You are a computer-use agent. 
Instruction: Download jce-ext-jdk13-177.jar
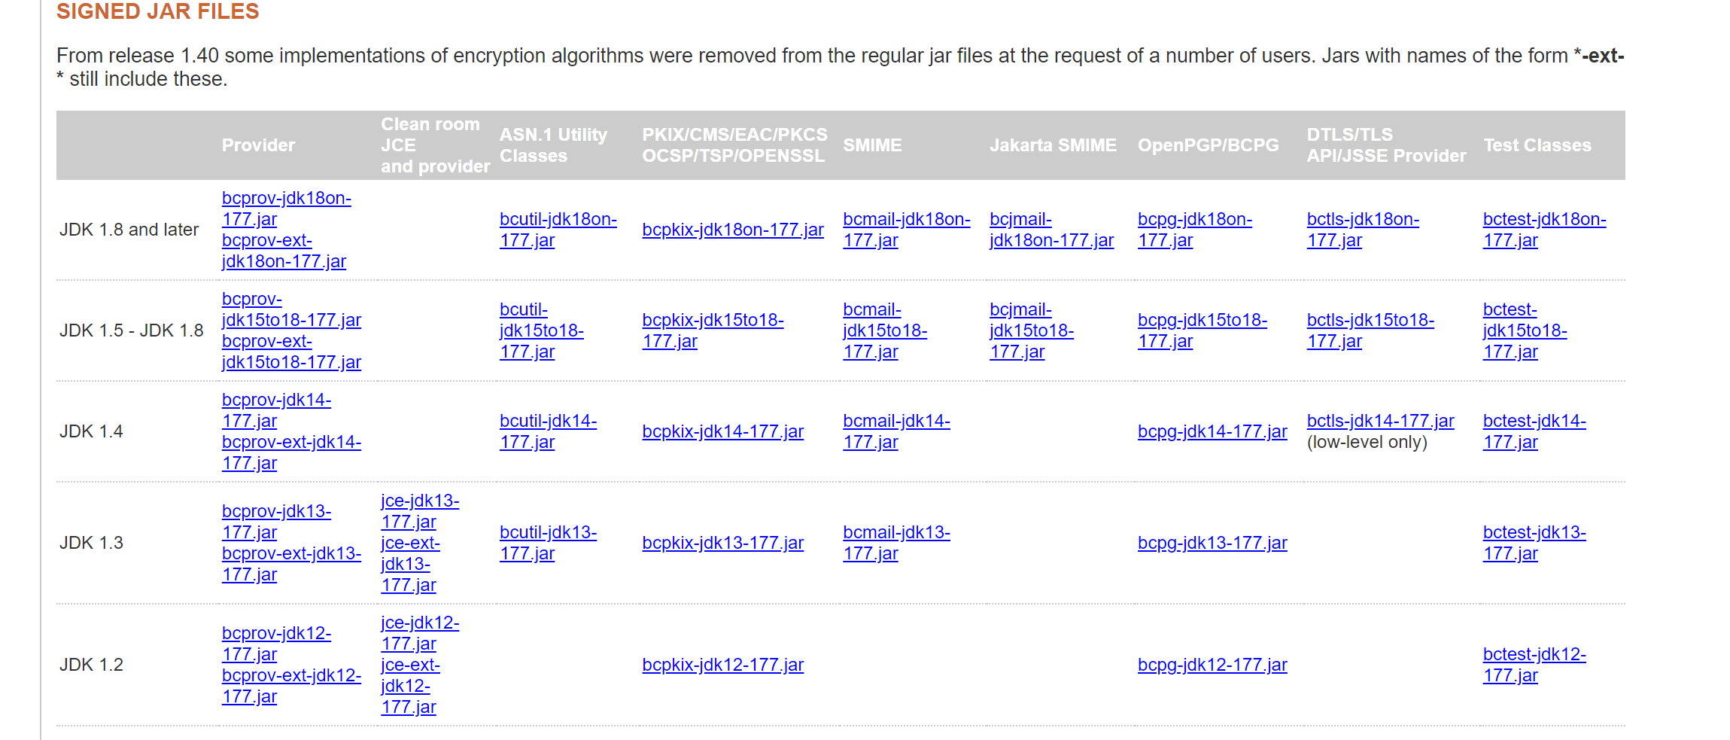[410, 564]
